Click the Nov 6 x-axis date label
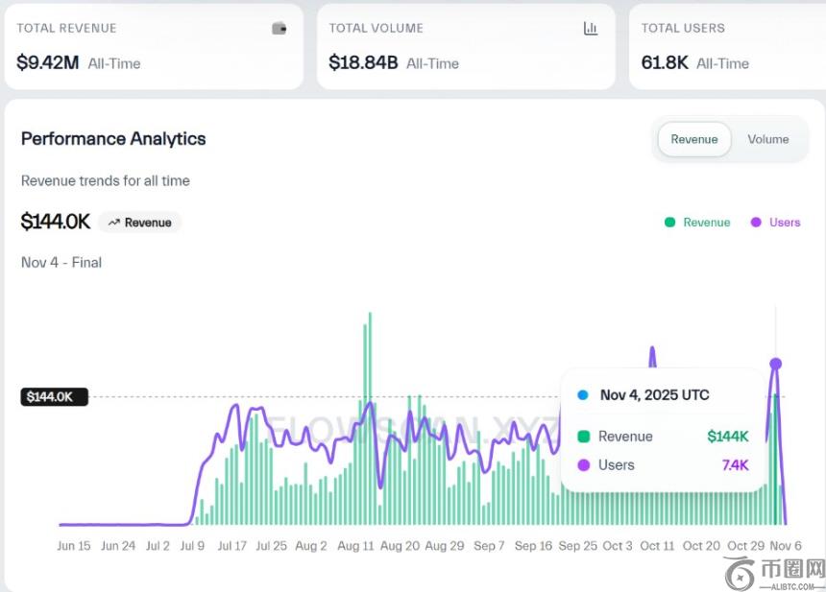Screen dimensions: 826x592 785,546
